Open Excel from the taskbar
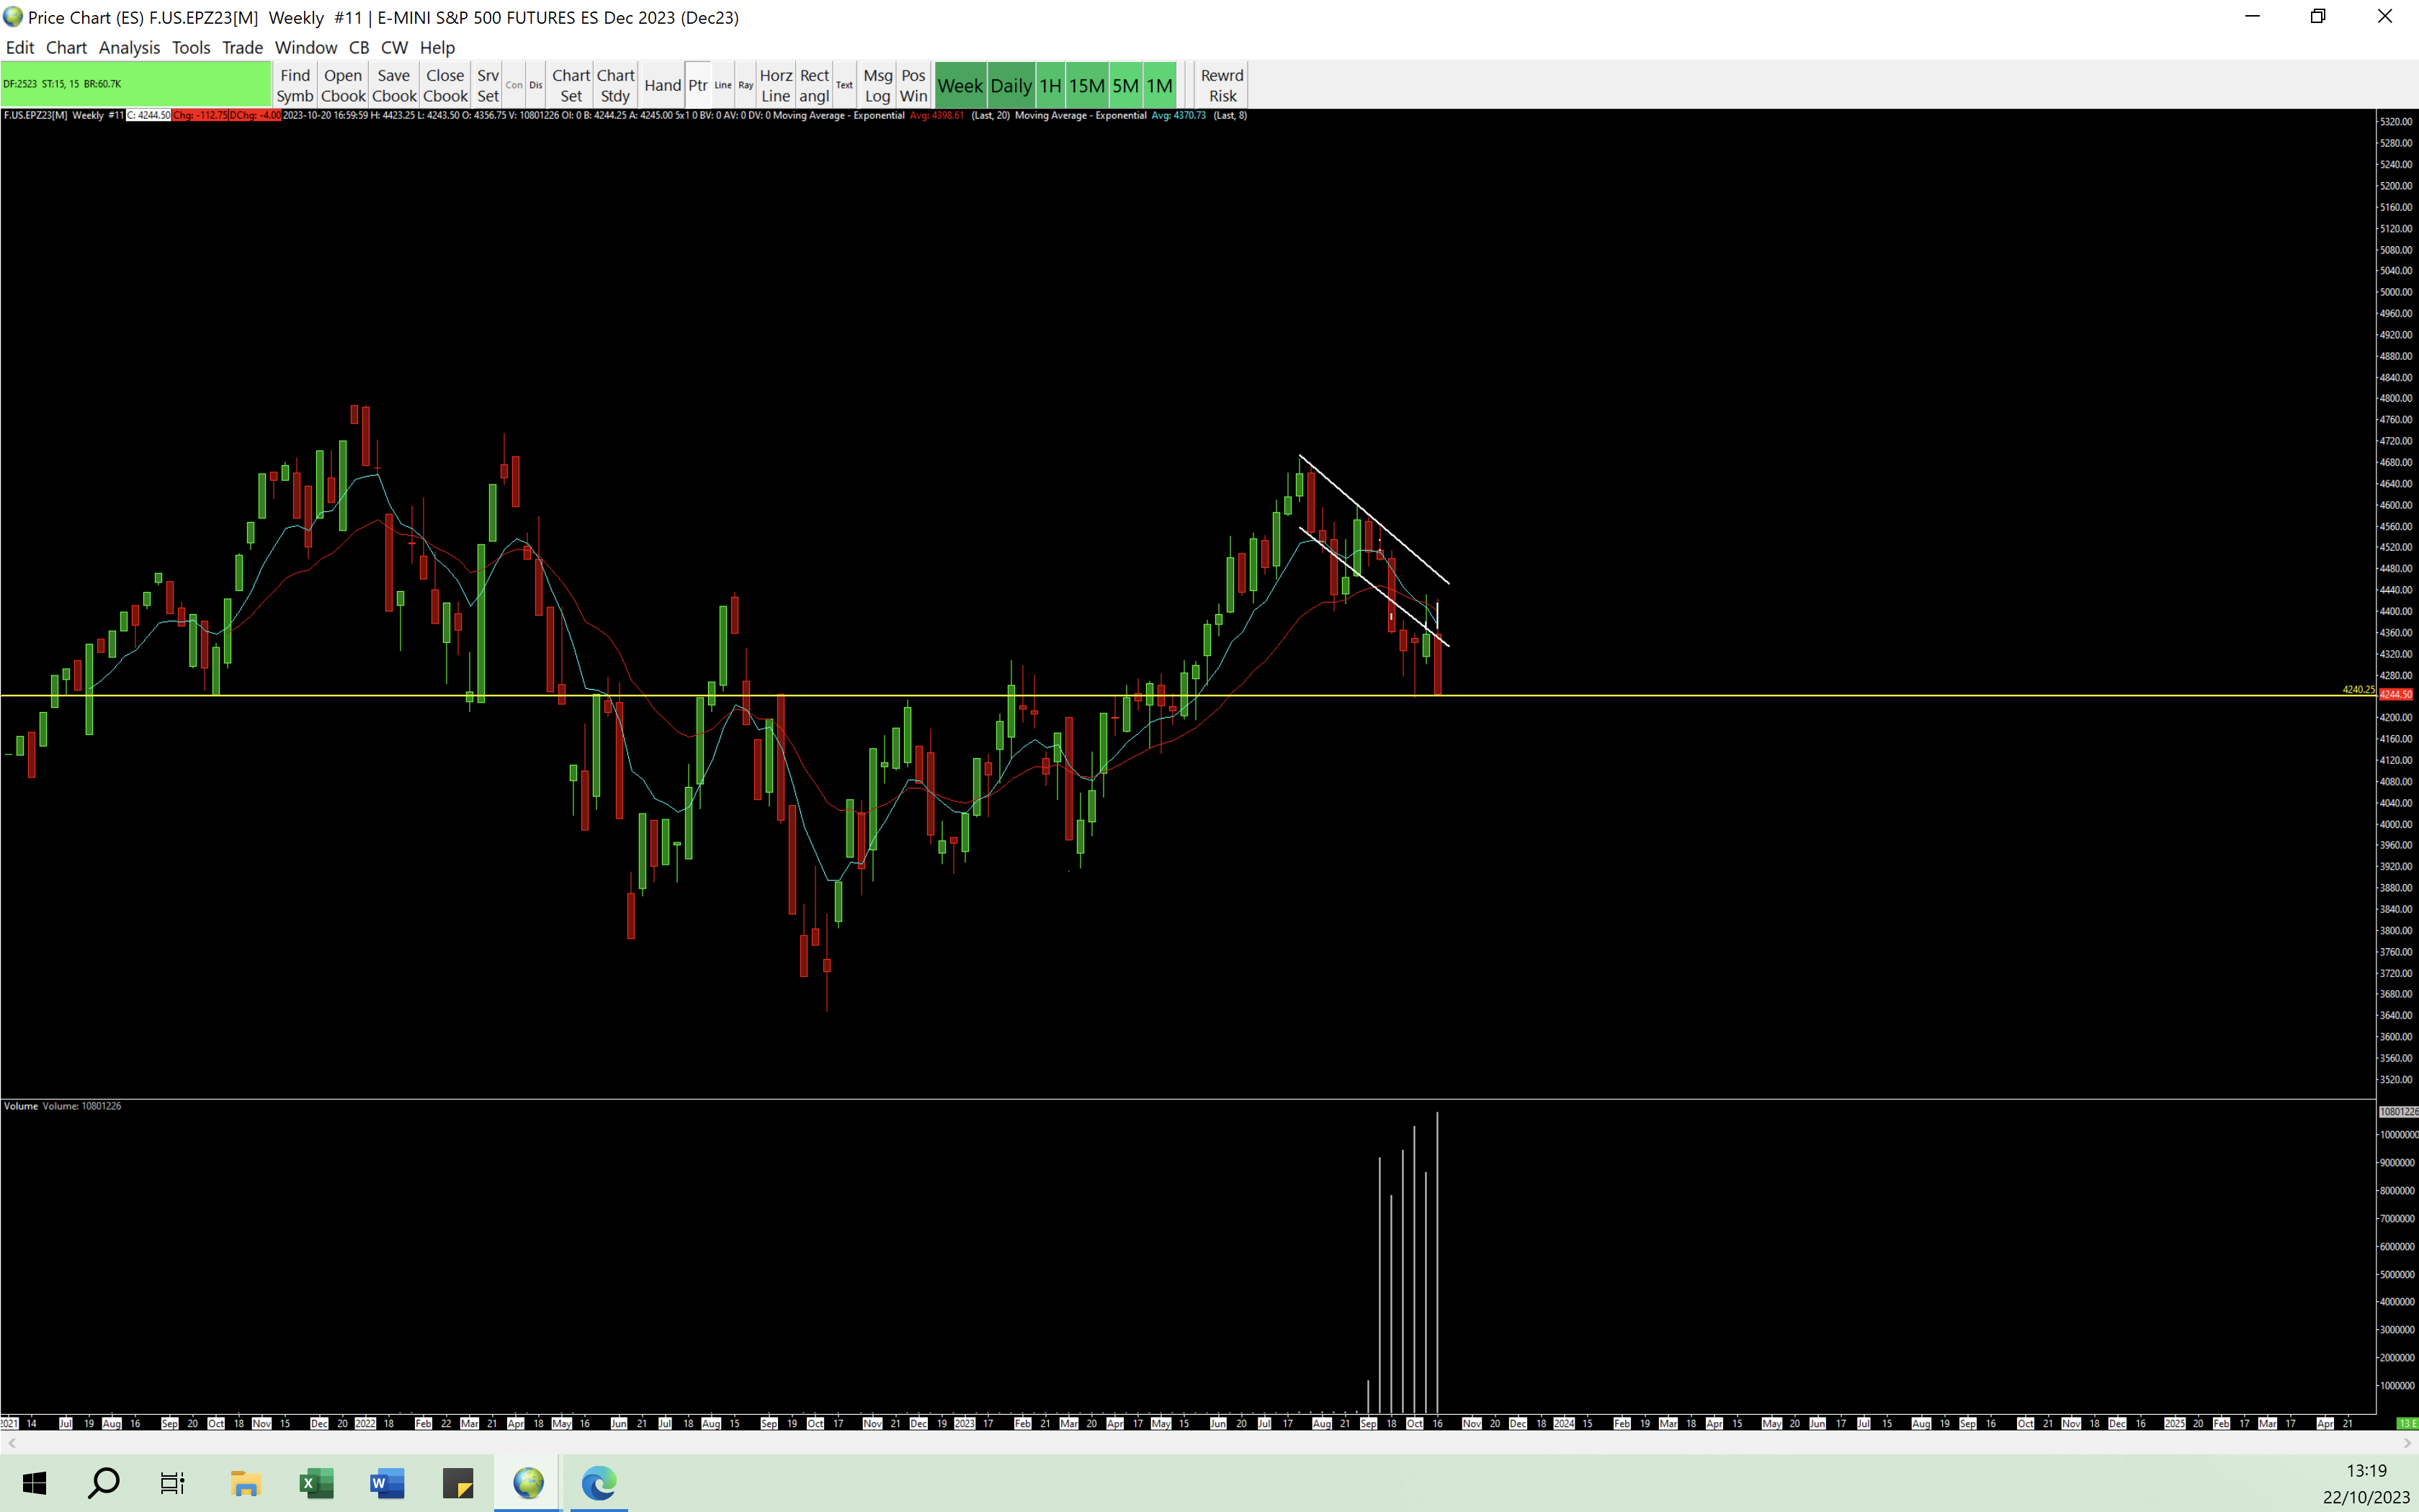The width and height of the screenshot is (2419, 1512). pyautogui.click(x=316, y=1483)
